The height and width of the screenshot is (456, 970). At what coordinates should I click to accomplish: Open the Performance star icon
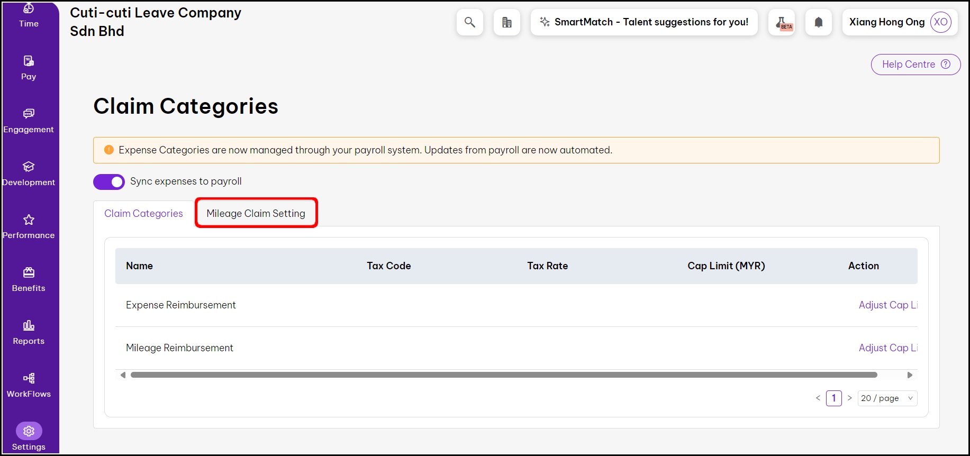click(x=29, y=220)
